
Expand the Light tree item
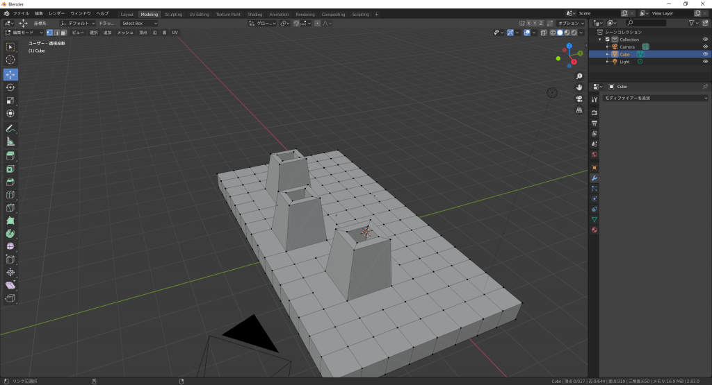(608, 62)
